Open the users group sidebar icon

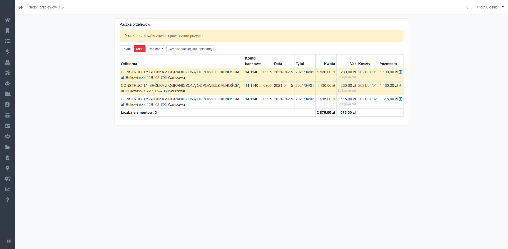coord(7,136)
